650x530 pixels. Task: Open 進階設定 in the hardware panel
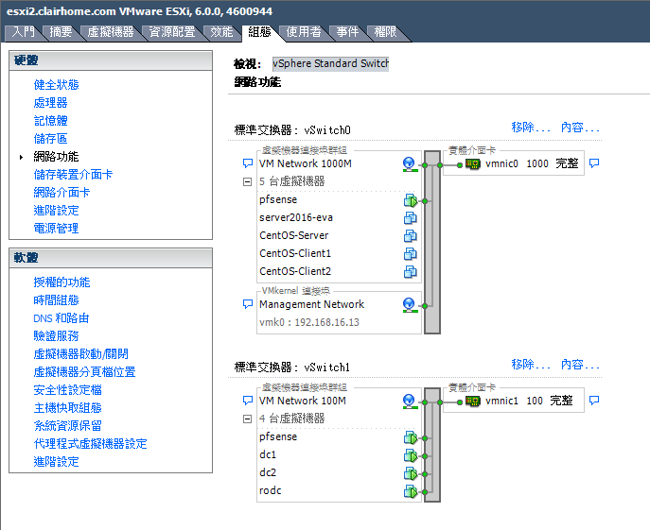point(56,211)
